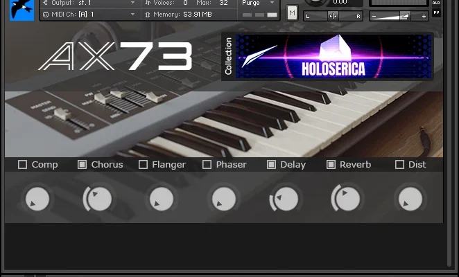
Task: Click the Reverb label text
Action: 355,165
